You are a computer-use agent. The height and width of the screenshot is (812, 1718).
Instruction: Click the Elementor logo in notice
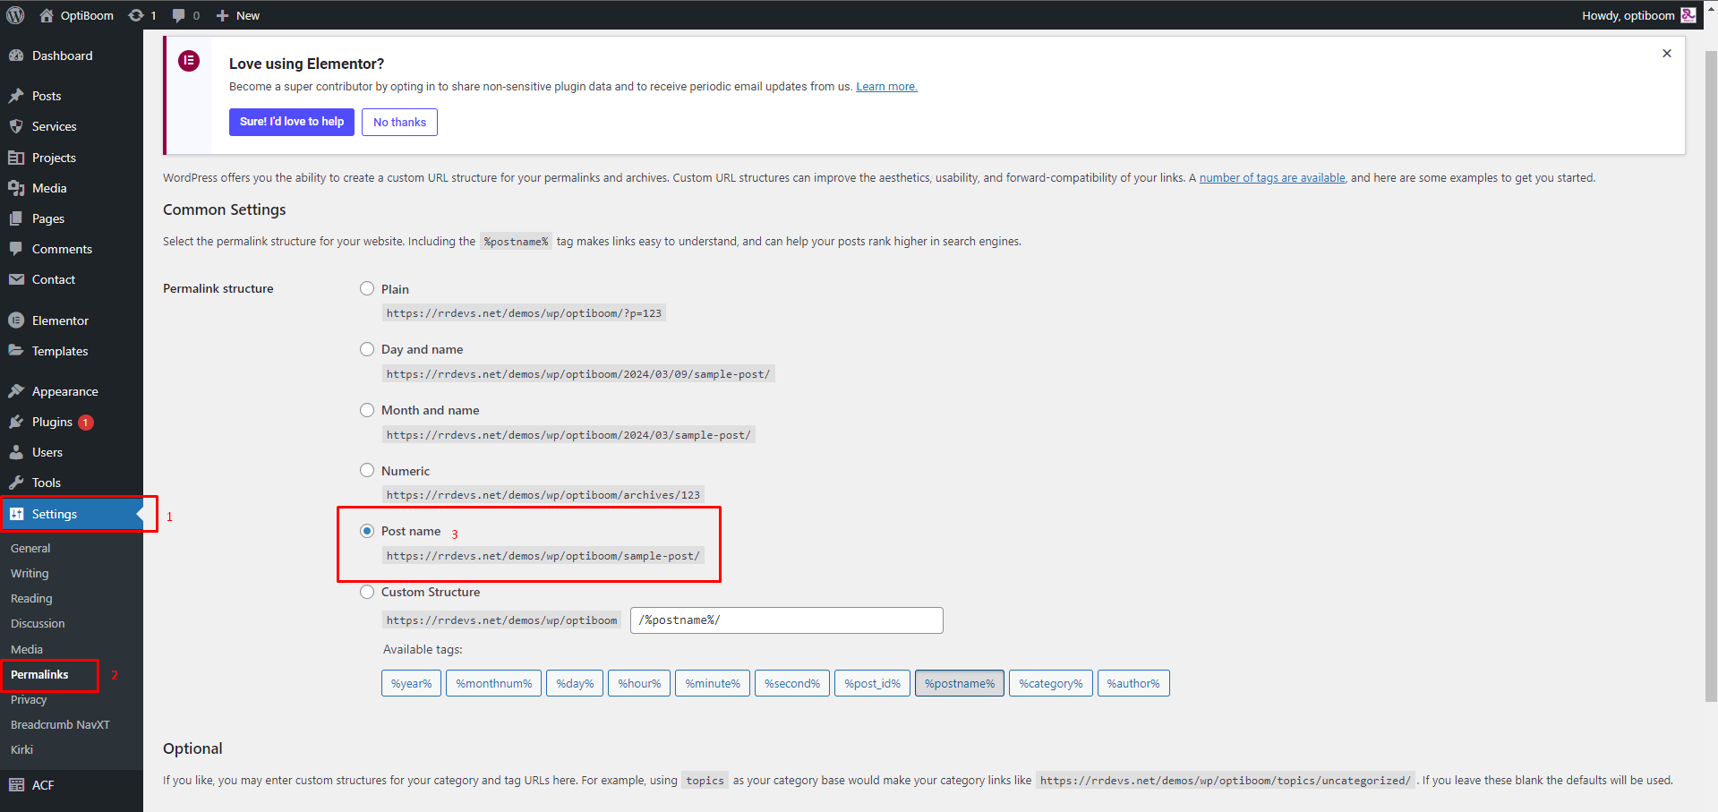[189, 61]
